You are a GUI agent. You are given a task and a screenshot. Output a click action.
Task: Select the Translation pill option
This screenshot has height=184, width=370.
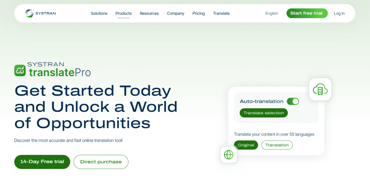click(x=277, y=145)
